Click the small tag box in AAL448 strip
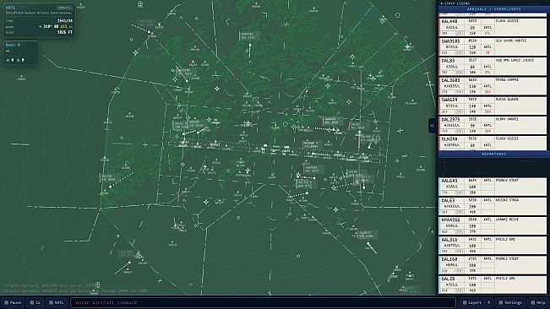550x309 pixels. pyautogui.click(x=459, y=33)
